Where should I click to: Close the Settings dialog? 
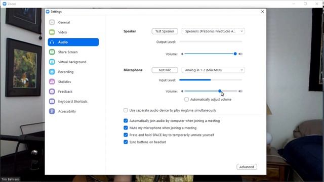click(262, 12)
